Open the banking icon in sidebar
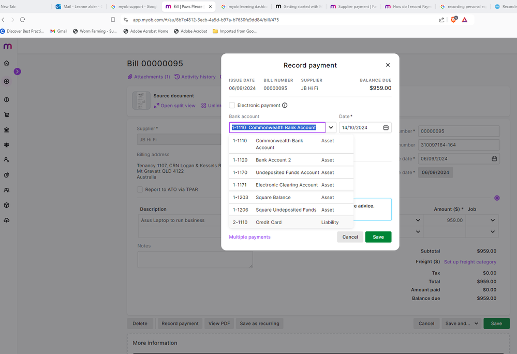The image size is (517, 354). tap(7, 130)
